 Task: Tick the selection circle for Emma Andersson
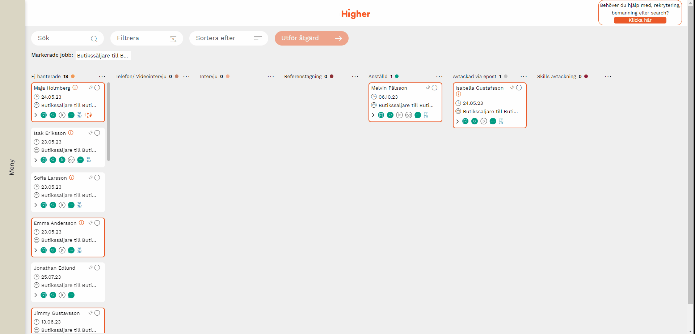tap(97, 223)
